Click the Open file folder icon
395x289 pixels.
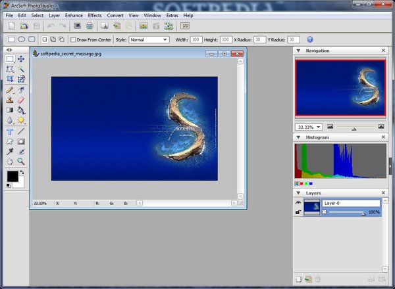pos(24,26)
